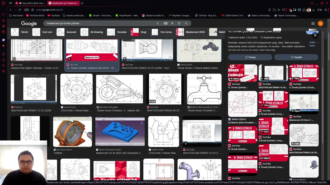Expand description with Daha fazla
The width and height of the screenshot is (330, 185).
coord(313,44)
